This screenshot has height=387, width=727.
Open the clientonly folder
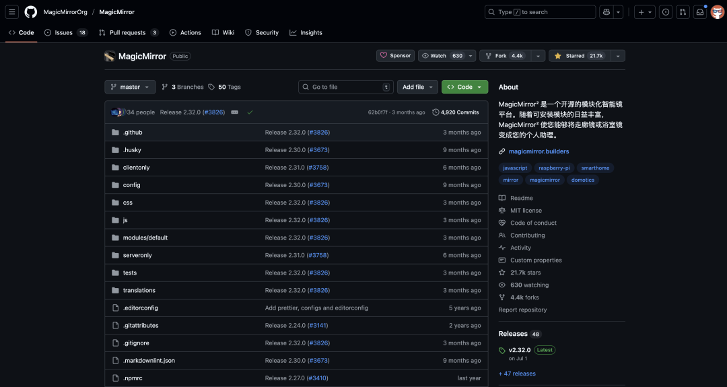pyautogui.click(x=136, y=168)
